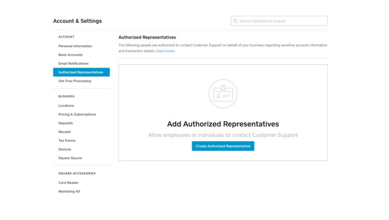Select Bank Accounts in the sidebar
This screenshot has width=389, height=220.
pyautogui.click(x=70, y=55)
